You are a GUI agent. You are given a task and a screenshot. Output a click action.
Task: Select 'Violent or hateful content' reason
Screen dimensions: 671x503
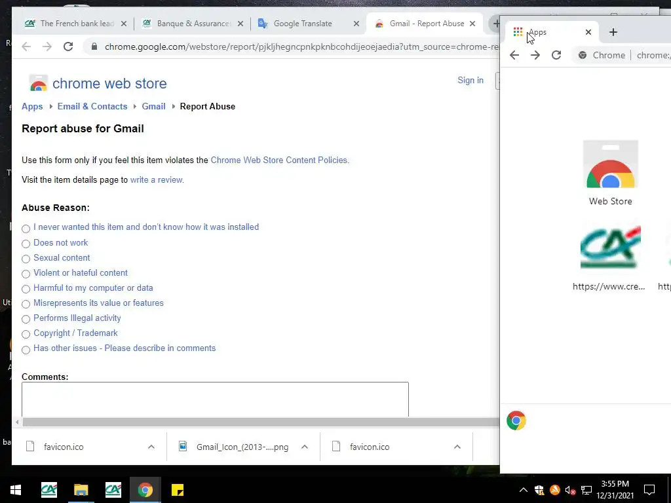pos(26,274)
